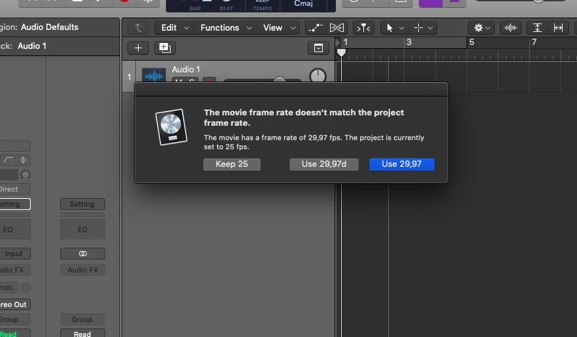Viewport: 577px width, 337px height.
Task: Click the highlighted left strip Setting button
Action: (15, 204)
